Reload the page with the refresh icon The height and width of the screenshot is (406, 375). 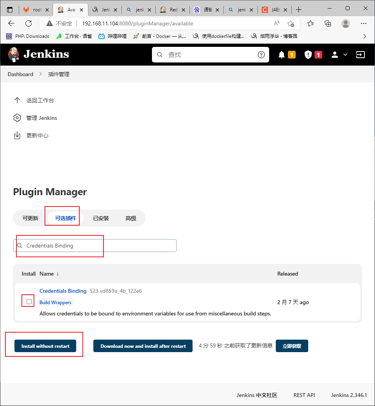tap(29, 23)
